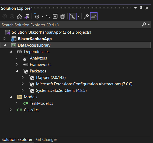Click the TaskModel.cs C# icon
Screen dimensions: 153x143
(x=26, y=103)
